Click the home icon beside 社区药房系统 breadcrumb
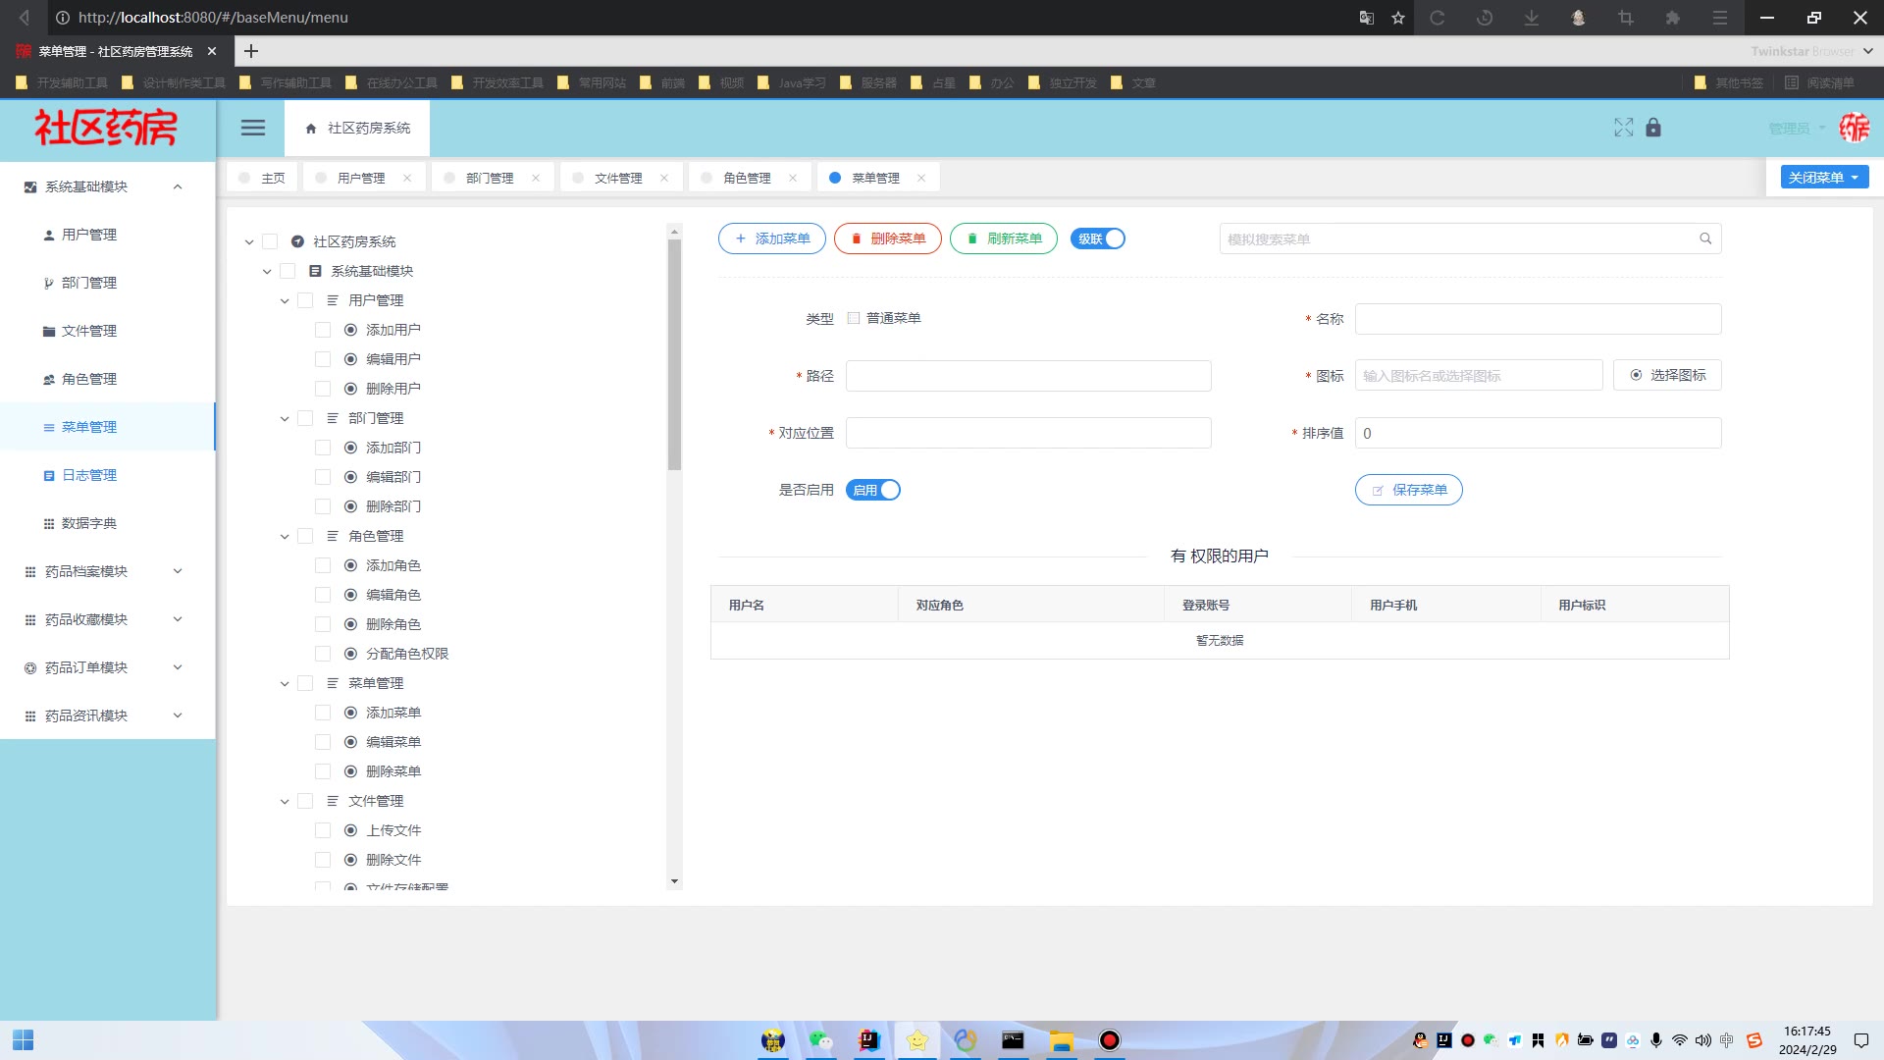 pos(311,129)
